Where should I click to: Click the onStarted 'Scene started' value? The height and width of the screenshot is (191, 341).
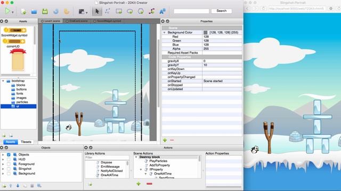click(222, 81)
